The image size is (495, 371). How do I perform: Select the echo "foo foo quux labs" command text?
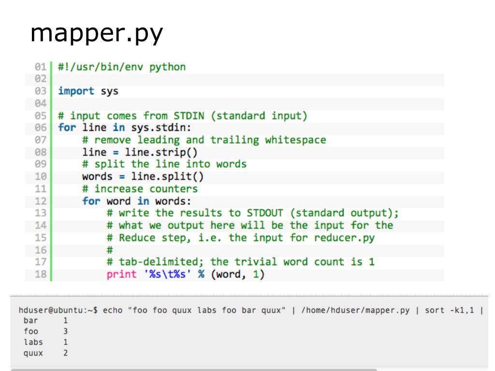(x=194, y=311)
